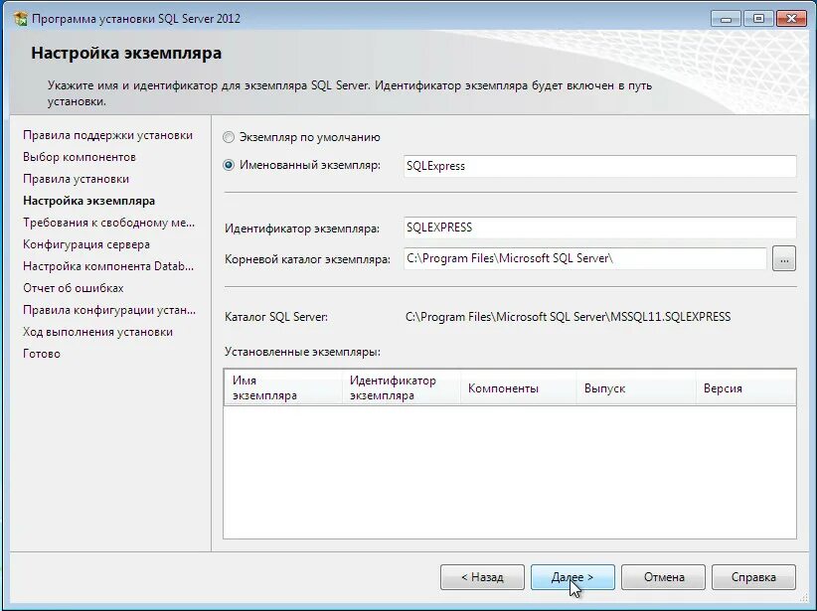Open the SQL Server setup window icon menu
817x611 pixels.
pos(20,19)
